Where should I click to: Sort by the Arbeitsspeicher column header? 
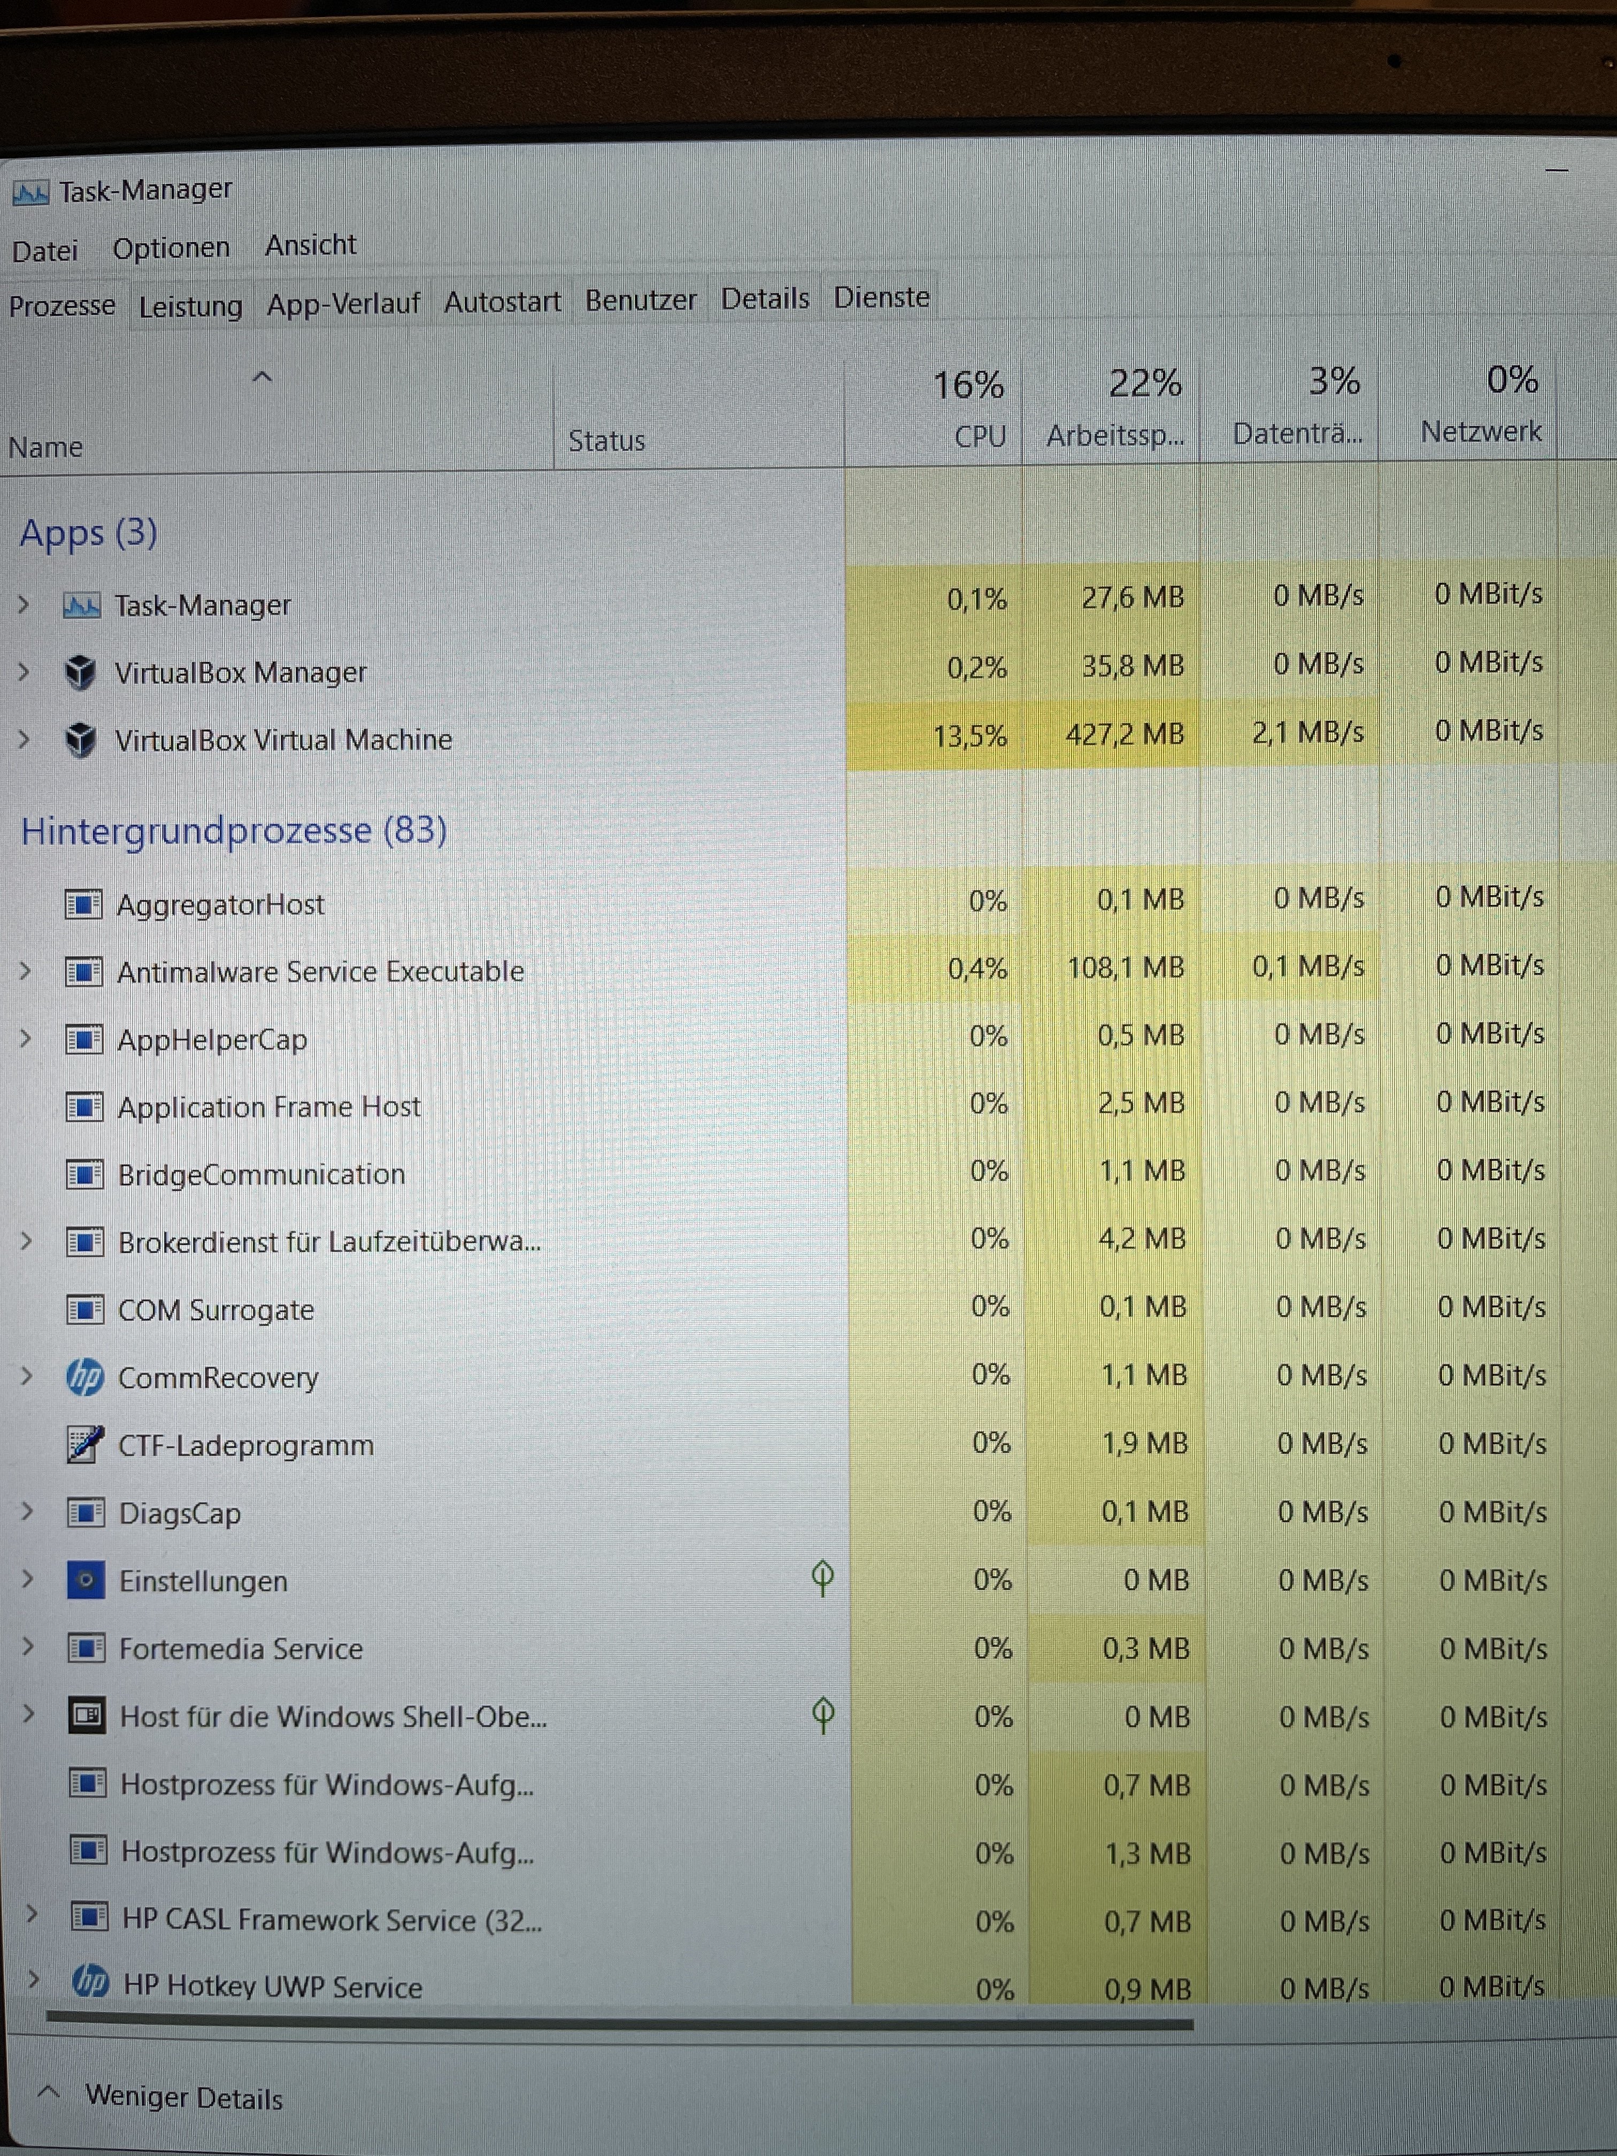coord(1115,435)
